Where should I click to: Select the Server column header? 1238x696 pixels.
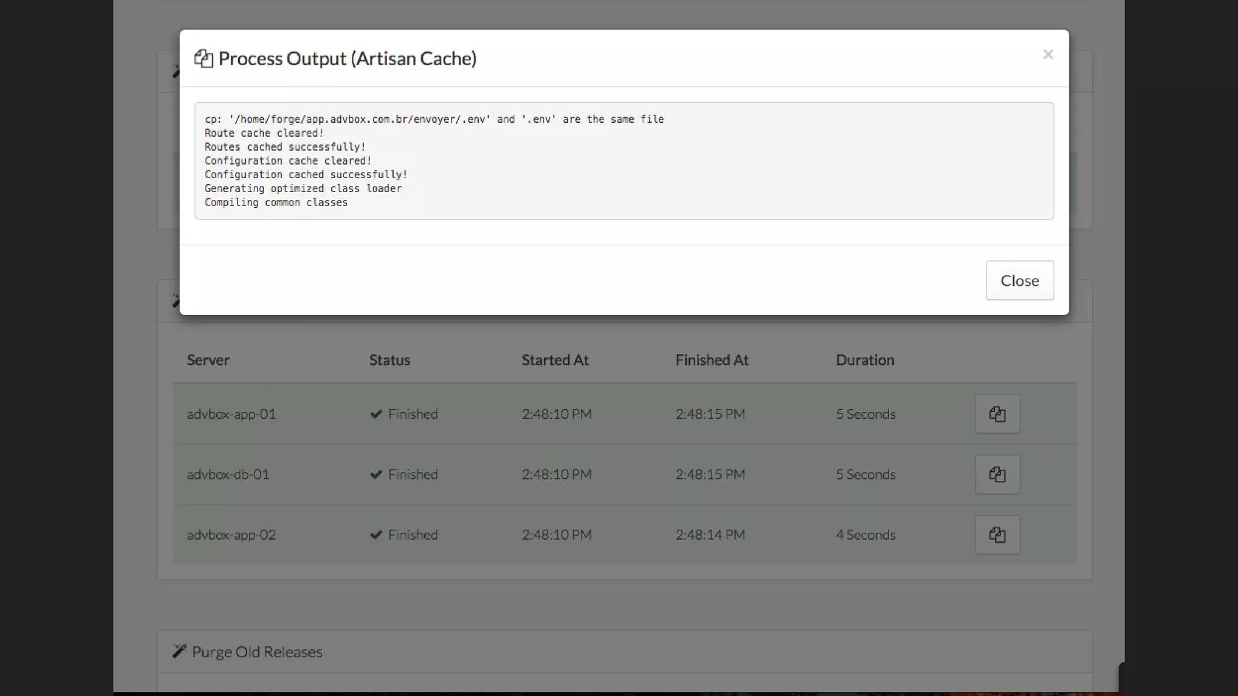coord(208,360)
